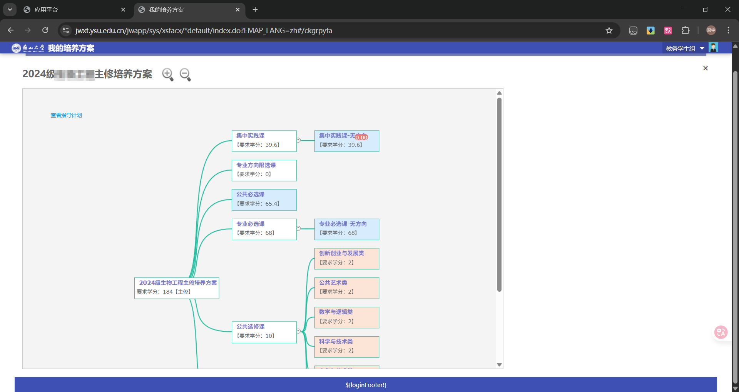Open the tab search dropdown arrow
Image resolution: width=739 pixels, height=392 pixels.
10,10
